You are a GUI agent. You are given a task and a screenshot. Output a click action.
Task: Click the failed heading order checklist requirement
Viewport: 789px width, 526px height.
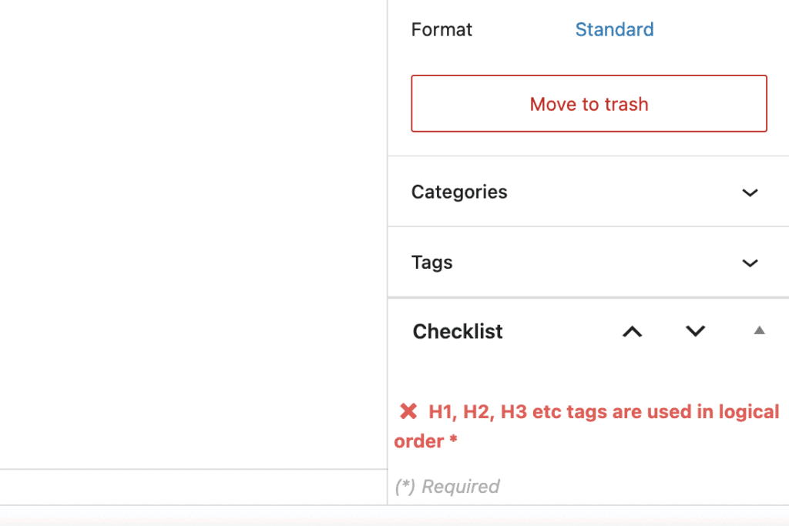[593, 426]
